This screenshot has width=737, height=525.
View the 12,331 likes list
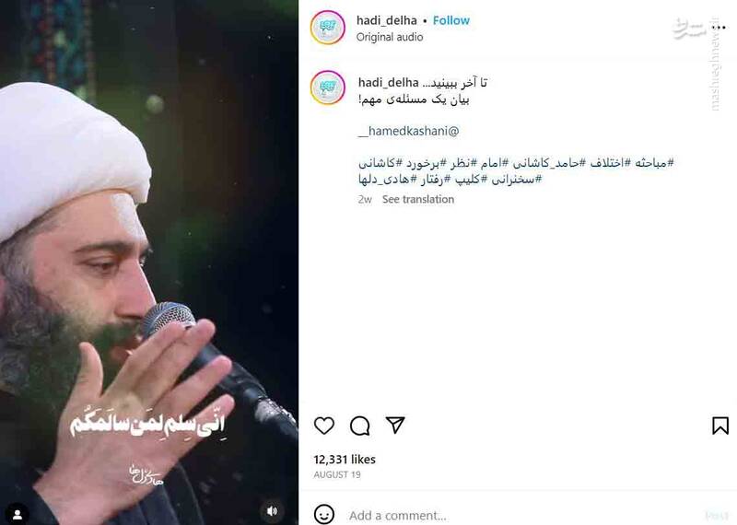pyautogui.click(x=345, y=460)
